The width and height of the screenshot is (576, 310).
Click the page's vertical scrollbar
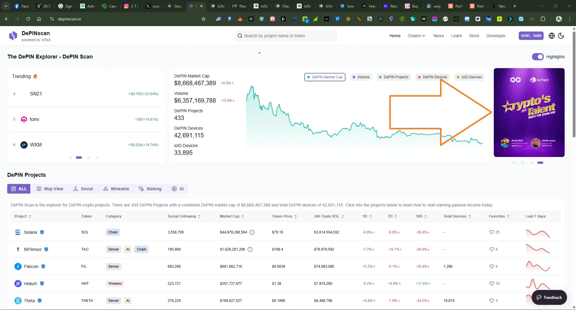pyautogui.click(x=574, y=84)
